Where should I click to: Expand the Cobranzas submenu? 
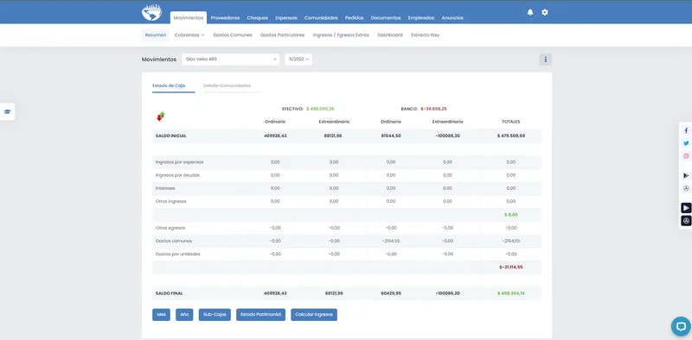tap(189, 35)
